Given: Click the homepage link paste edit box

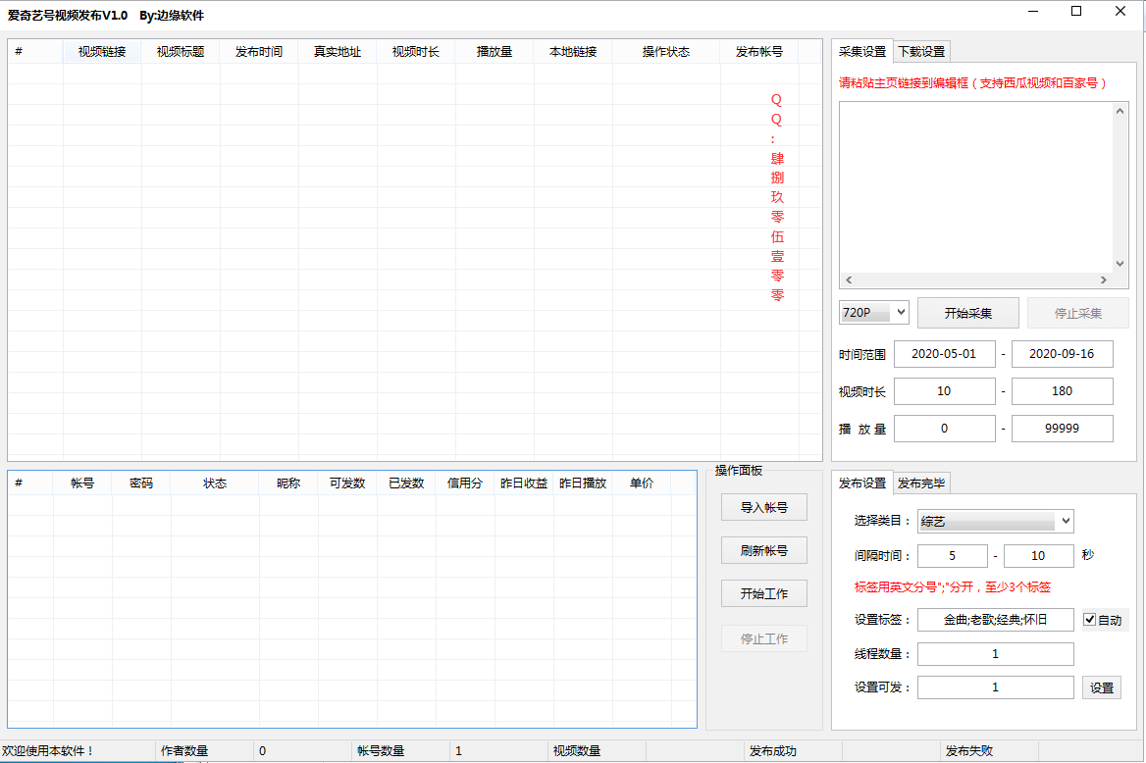Looking at the screenshot, I should coord(976,188).
